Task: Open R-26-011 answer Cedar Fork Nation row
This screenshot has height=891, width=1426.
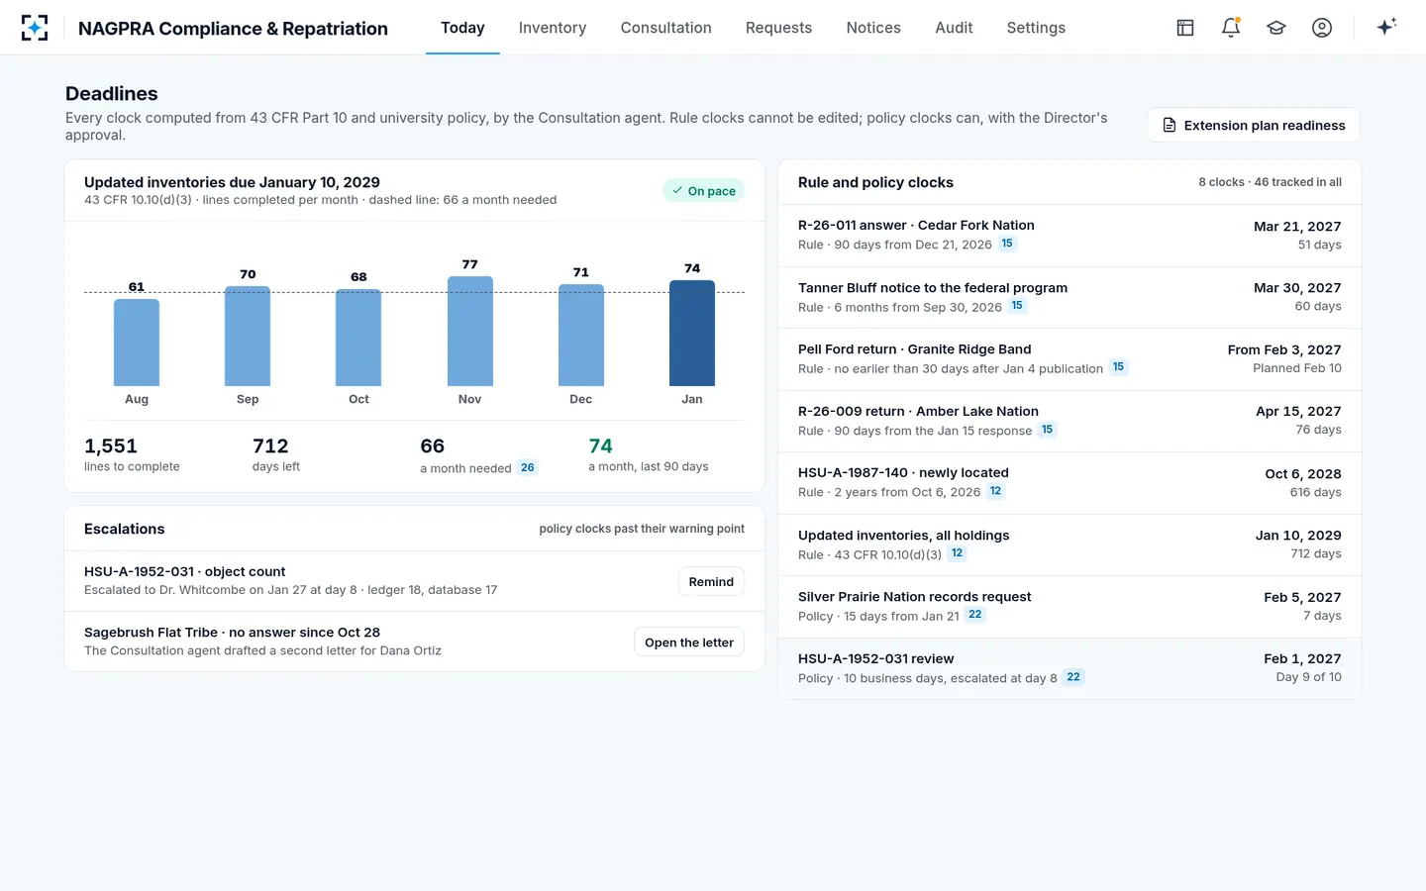Action: click(1069, 236)
